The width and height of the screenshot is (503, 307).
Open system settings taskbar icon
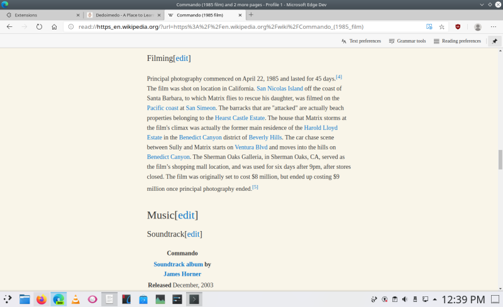[x=177, y=299]
